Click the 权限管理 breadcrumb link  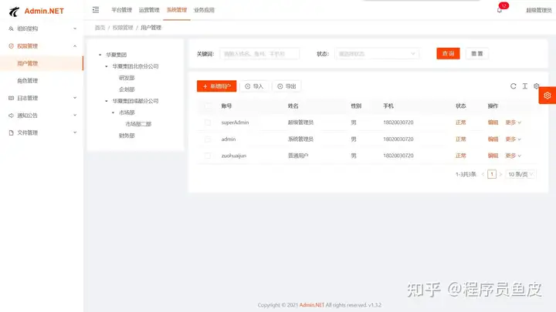[123, 28]
